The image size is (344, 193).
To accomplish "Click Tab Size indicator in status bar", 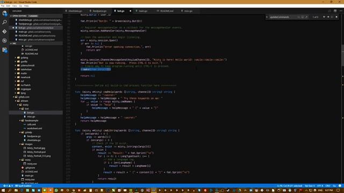I will pyautogui.click(x=310, y=186).
